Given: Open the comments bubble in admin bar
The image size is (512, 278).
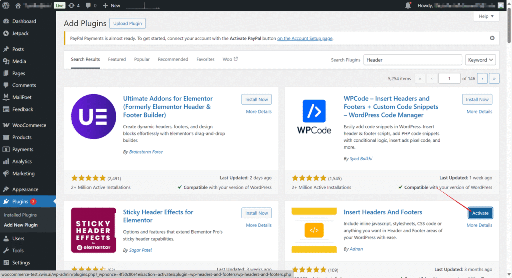Looking at the screenshot, I should 91,6.
